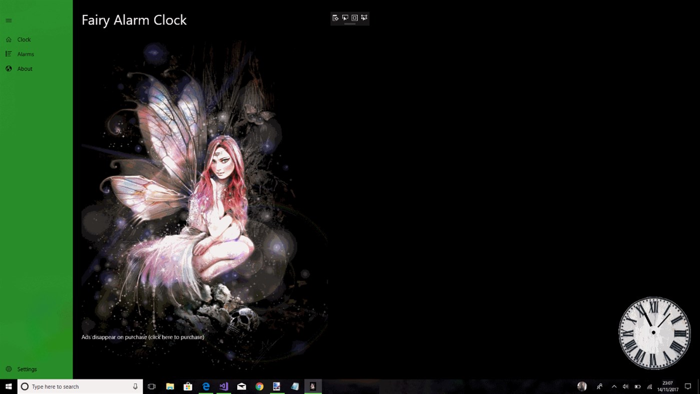Click the first ad-options icon above the fairy
This screenshot has width=700, height=394.
tap(335, 18)
